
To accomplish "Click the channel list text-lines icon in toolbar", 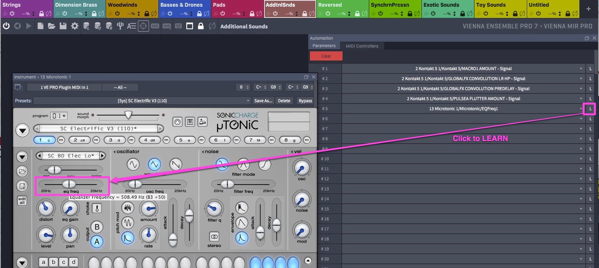I will pyautogui.click(x=131, y=26).
